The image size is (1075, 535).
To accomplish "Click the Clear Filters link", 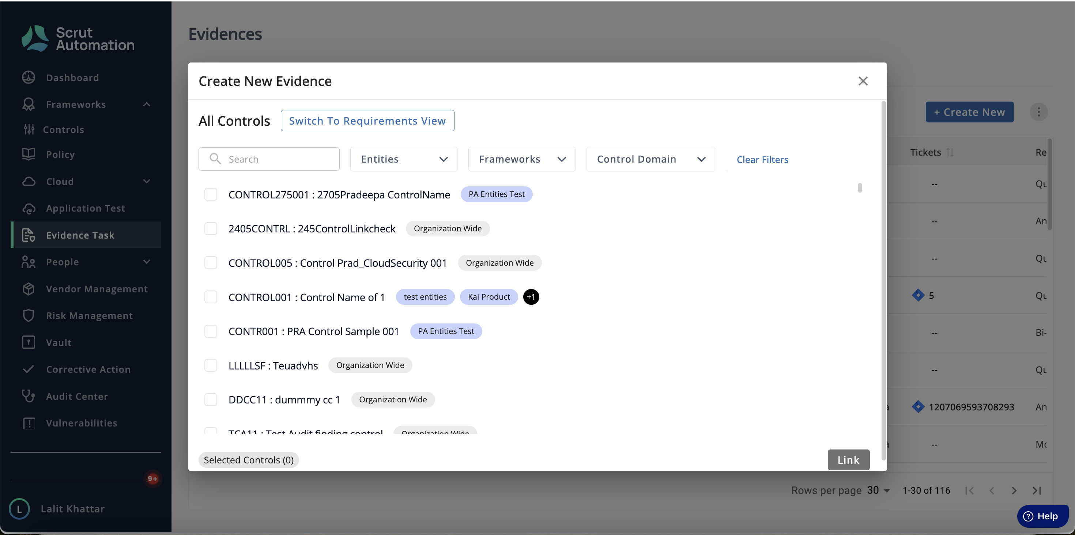I will [762, 159].
